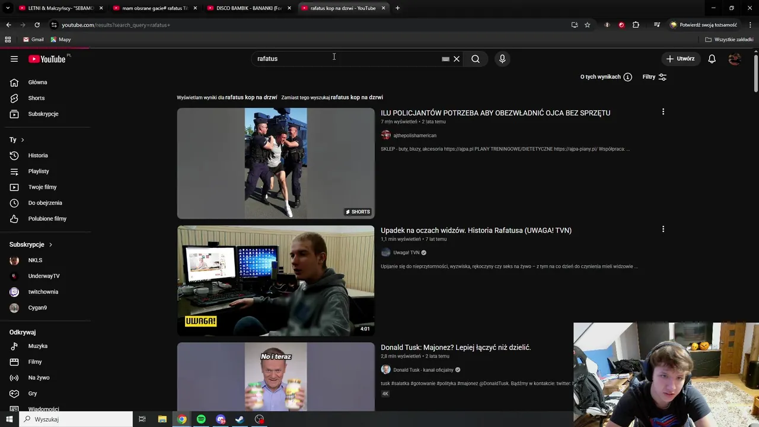
Task: Open File Explorer from taskbar
Action: [162, 419]
